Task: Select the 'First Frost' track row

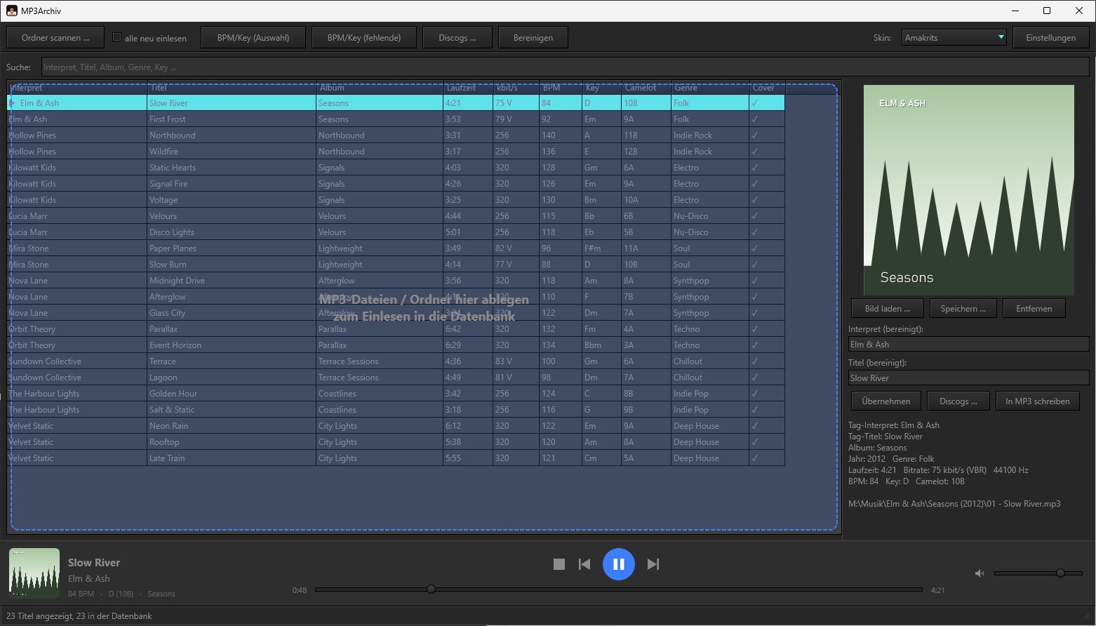Action: pos(396,119)
